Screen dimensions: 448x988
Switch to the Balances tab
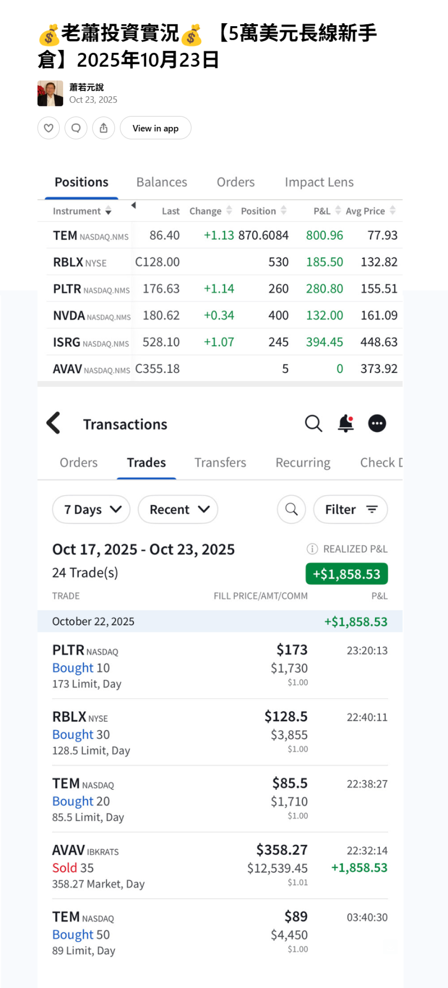(x=162, y=182)
